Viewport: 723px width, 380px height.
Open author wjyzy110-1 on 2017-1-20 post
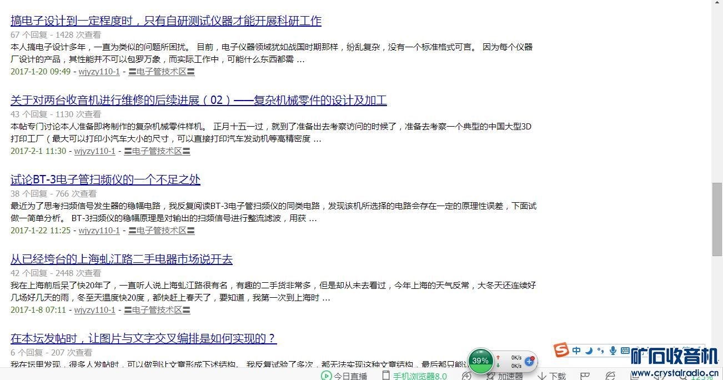pos(99,72)
